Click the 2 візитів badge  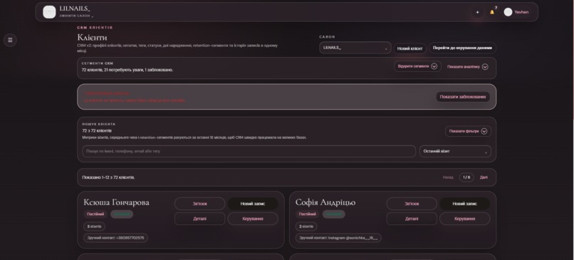click(x=306, y=227)
